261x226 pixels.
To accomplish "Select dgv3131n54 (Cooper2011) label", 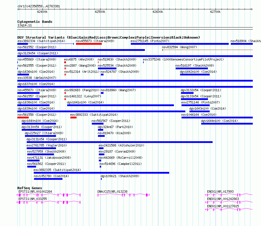I will [x=47, y=139].
